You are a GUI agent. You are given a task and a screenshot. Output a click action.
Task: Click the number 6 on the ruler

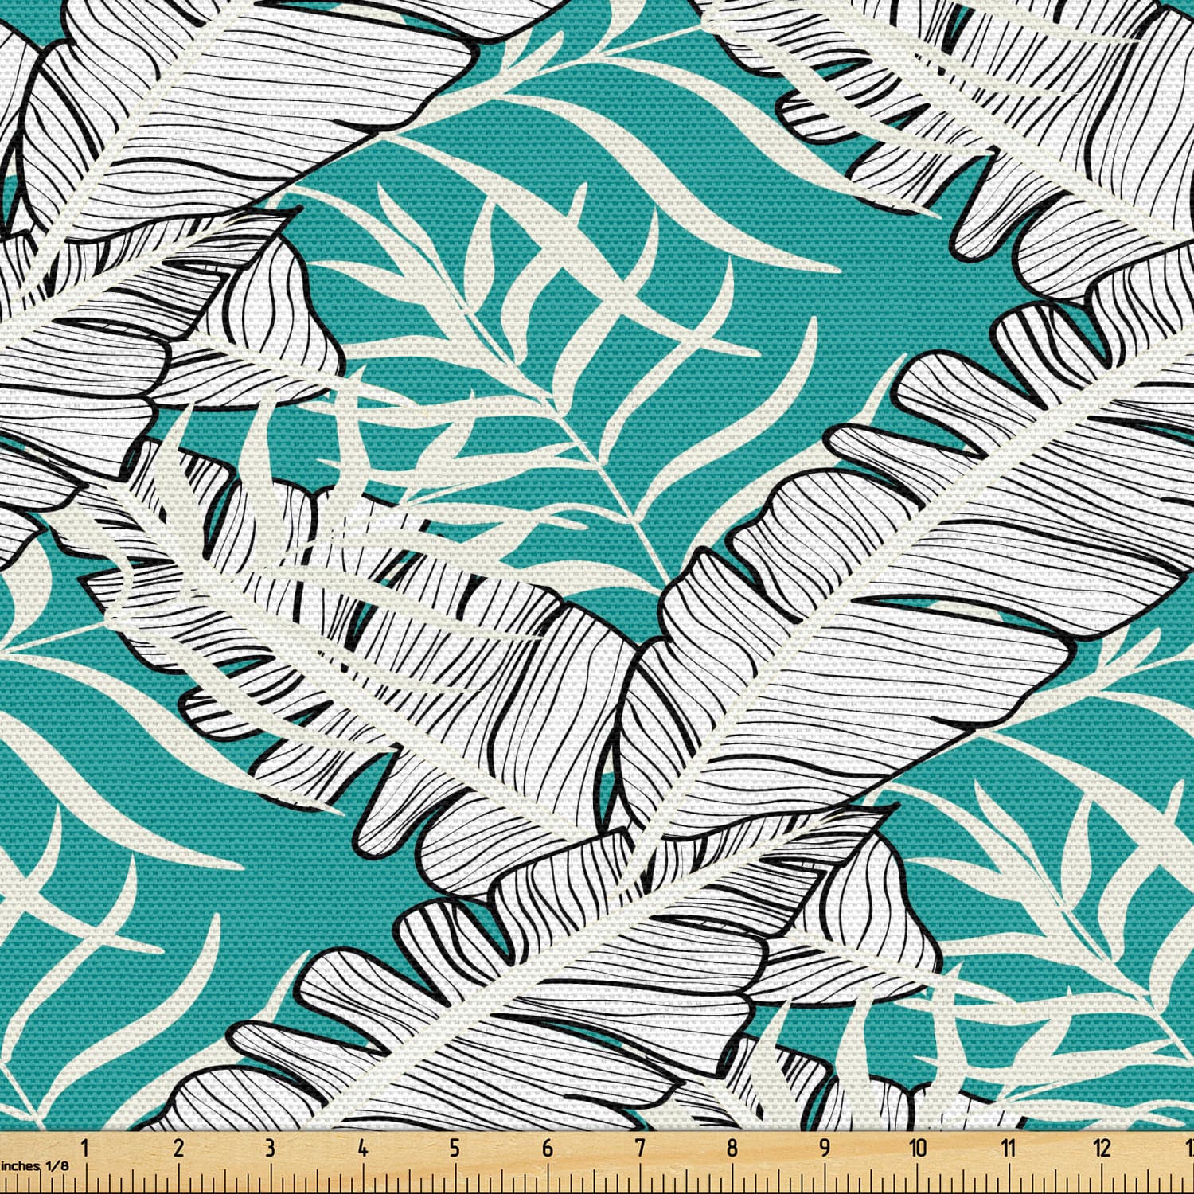coord(548,1148)
